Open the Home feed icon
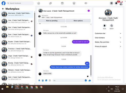126x93 pixels. click(39, 3)
